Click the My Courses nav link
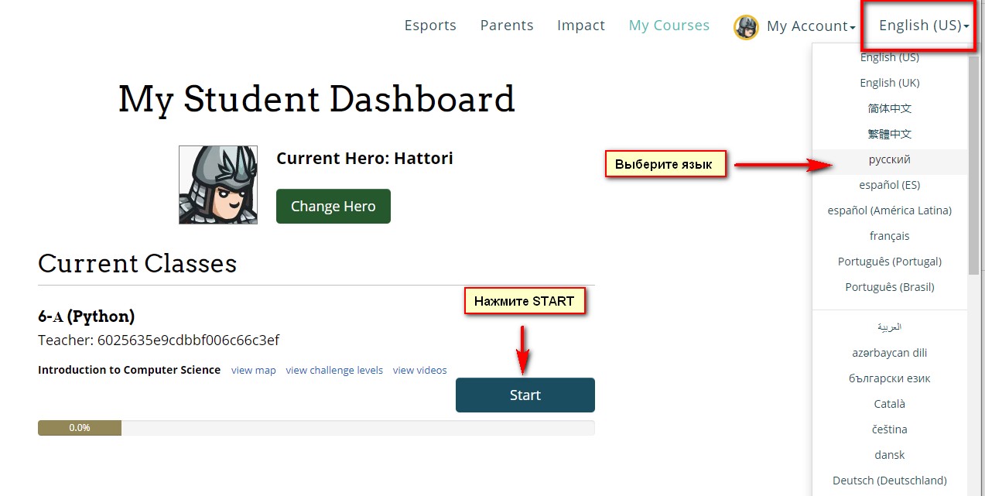Viewport: 985px width, 496px height. (669, 26)
